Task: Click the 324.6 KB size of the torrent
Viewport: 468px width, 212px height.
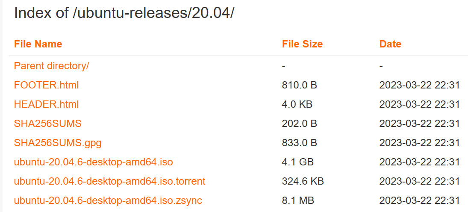Action: [303, 181]
